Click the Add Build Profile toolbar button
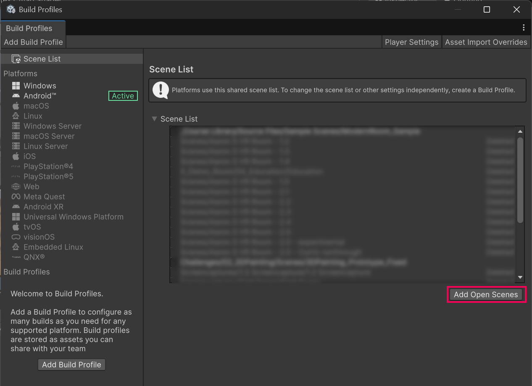This screenshot has width=532, height=386. (x=33, y=42)
